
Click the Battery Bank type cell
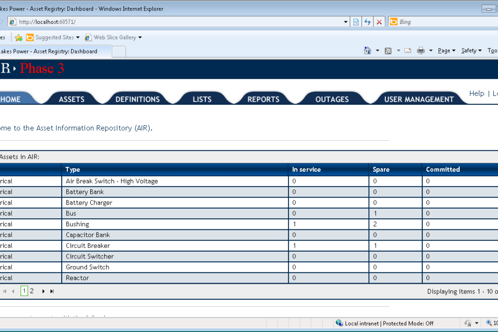[x=175, y=192]
